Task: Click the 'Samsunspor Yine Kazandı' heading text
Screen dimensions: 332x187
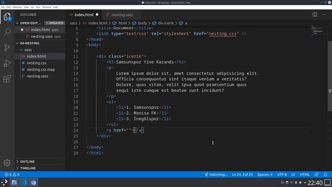Action: pyautogui.click(x=145, y=62)
